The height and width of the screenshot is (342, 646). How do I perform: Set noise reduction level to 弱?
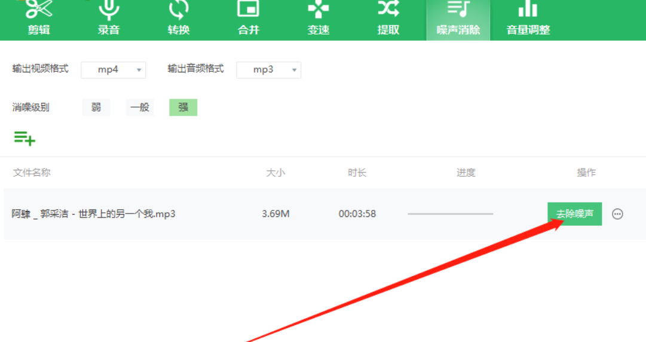(x=96, y=108)
